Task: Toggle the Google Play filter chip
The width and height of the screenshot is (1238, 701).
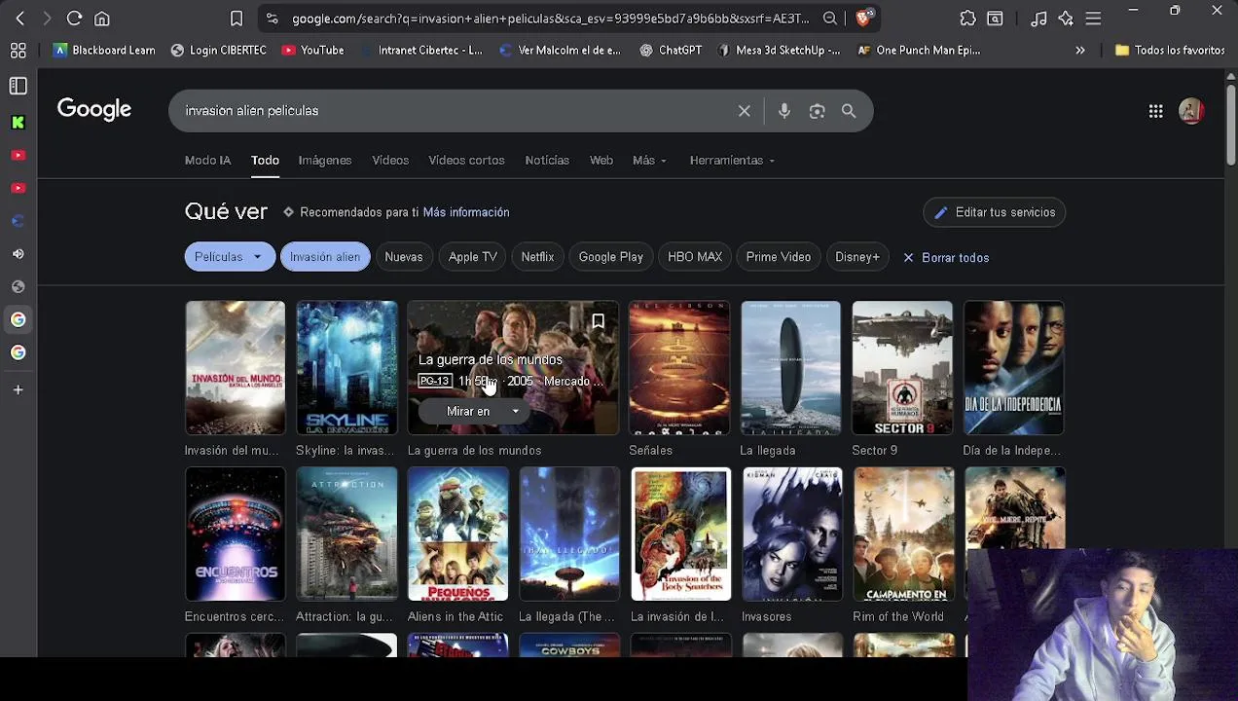Action: click(611, 257)
